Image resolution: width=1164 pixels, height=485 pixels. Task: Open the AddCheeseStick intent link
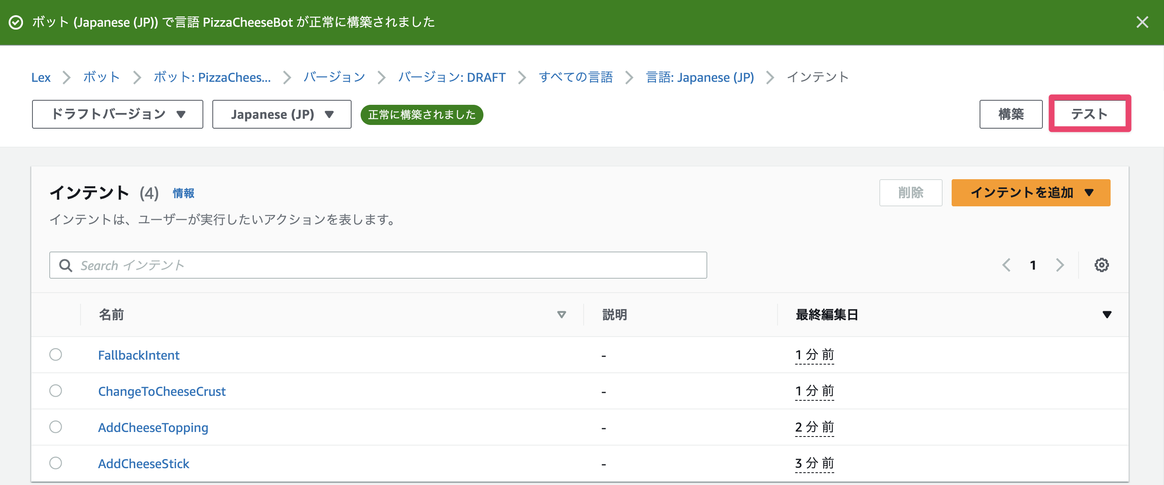click(x=144, y=463)
